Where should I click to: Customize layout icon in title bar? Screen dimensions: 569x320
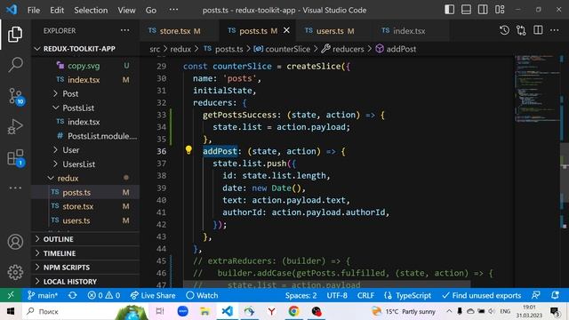click(500, 10)
